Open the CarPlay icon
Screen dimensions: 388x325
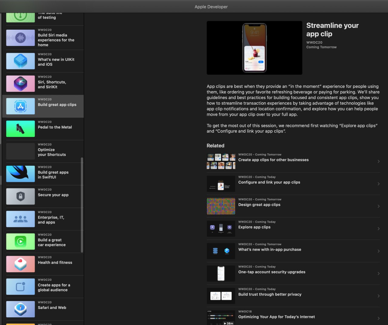(20, 242)
